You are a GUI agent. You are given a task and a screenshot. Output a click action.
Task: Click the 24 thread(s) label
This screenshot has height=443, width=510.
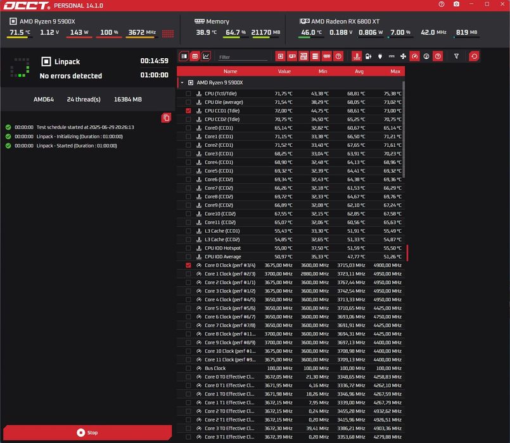pos(84,99)
